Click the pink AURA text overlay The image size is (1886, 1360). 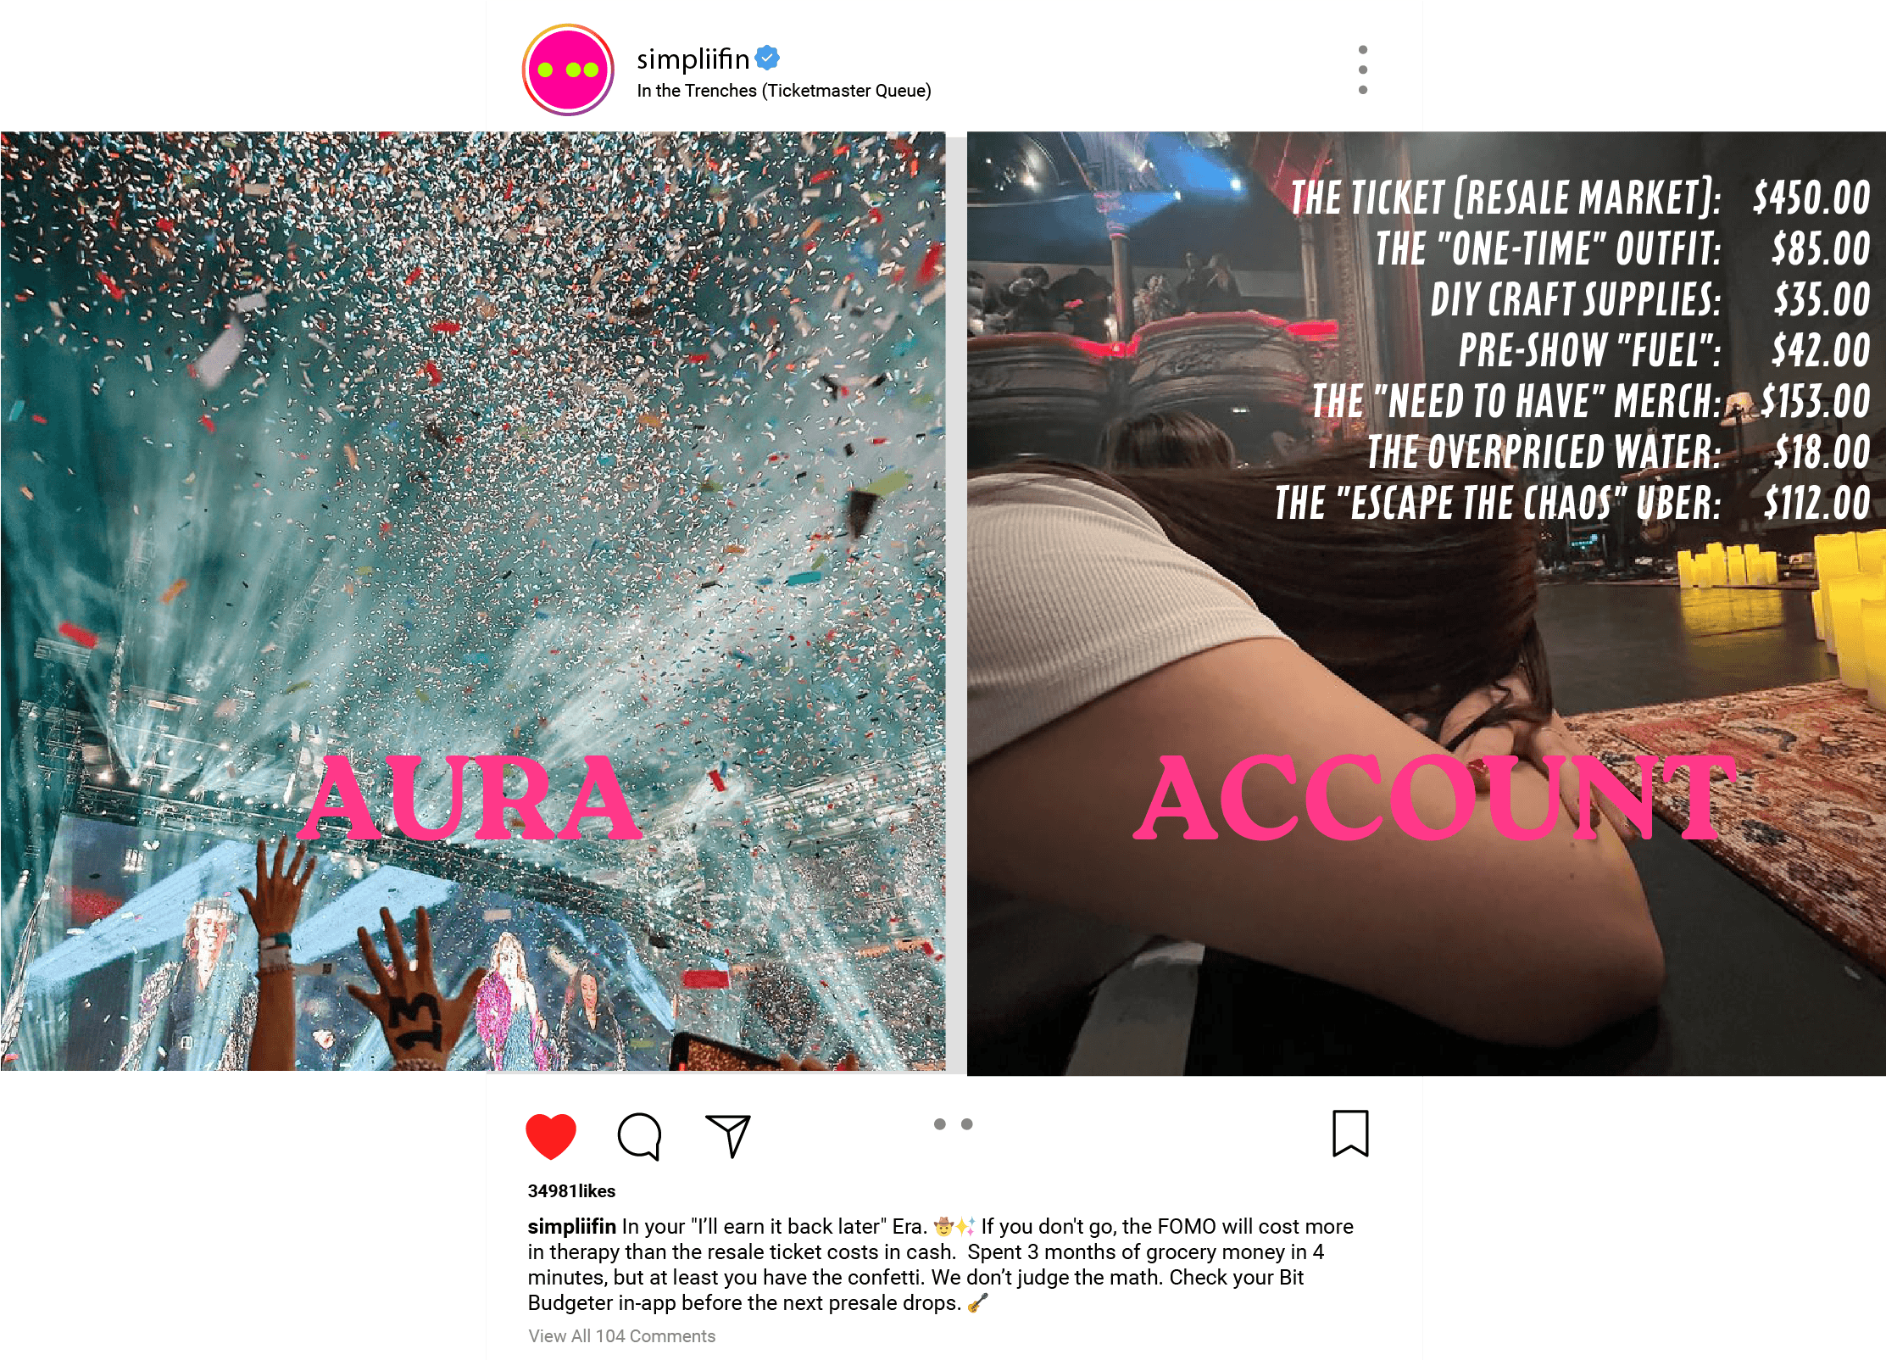[470, 798]
